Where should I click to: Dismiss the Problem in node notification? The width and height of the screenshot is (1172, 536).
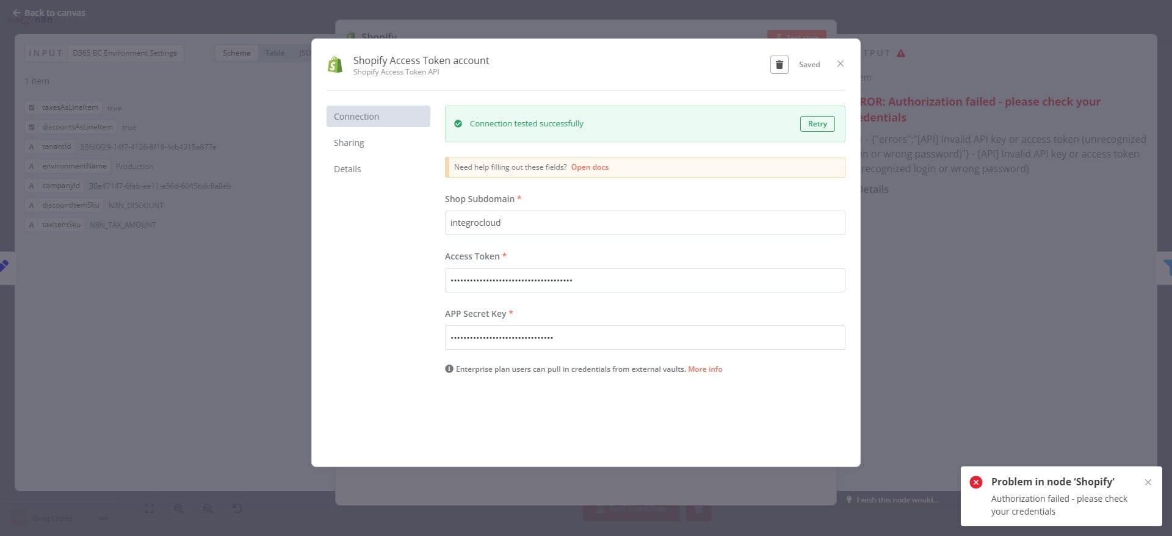click(1148, 482)
